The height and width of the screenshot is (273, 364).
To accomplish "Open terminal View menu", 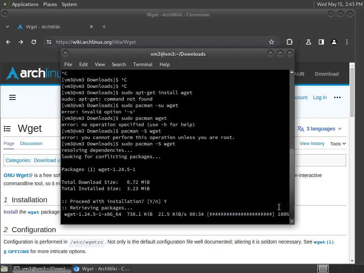I will click(100, 65).
